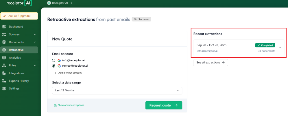Click Show advanced options link
Image resolution: width=288 pixels, height=116 pixels.
coord(69,105)
